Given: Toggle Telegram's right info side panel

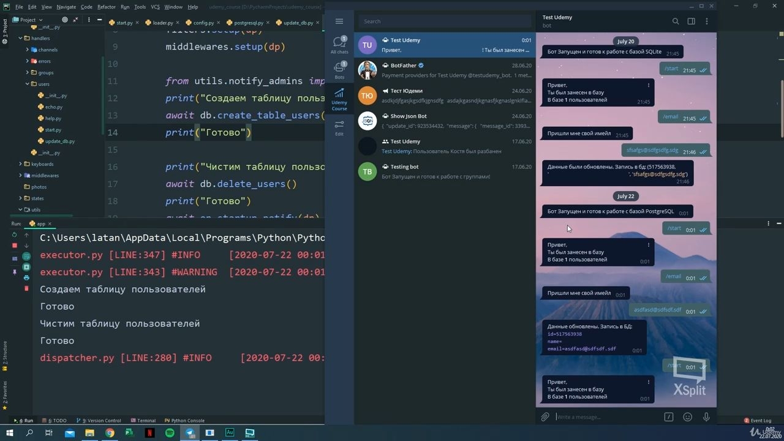Looking at the screenshot, I should coord(691,21).
